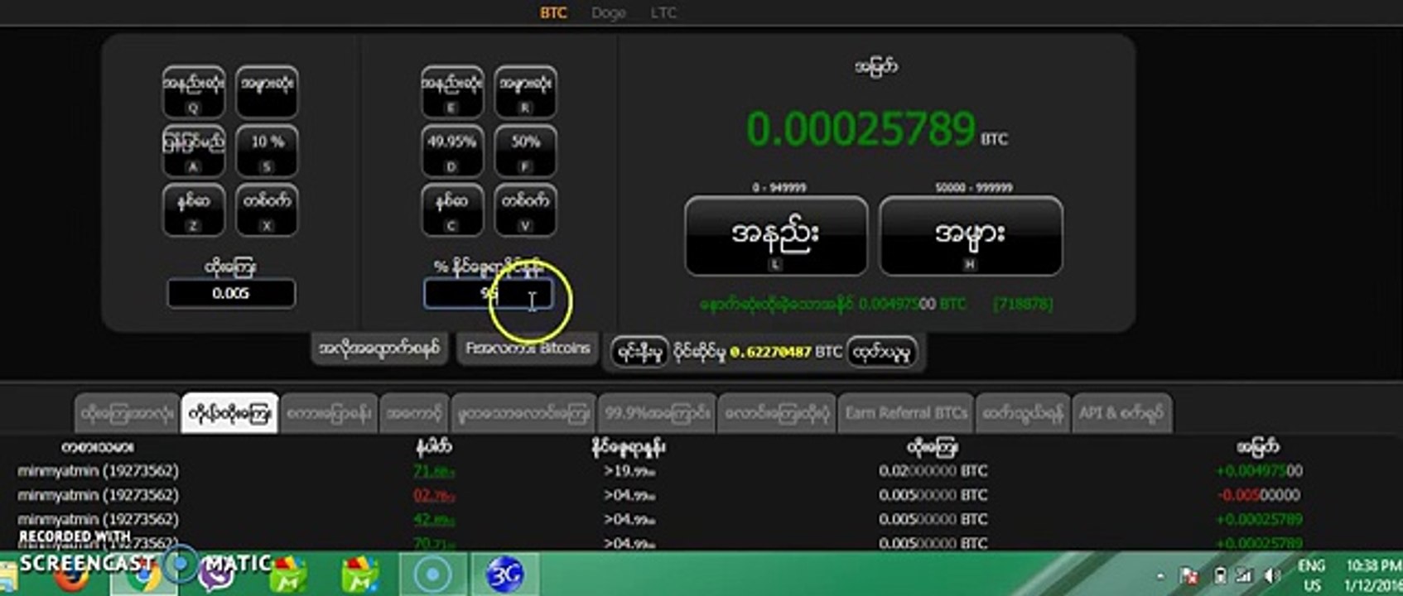Bet high on range 50000 - 999999
Image resolution: width=1403 pixels, height=596 pixels.
tap(971, 236)
